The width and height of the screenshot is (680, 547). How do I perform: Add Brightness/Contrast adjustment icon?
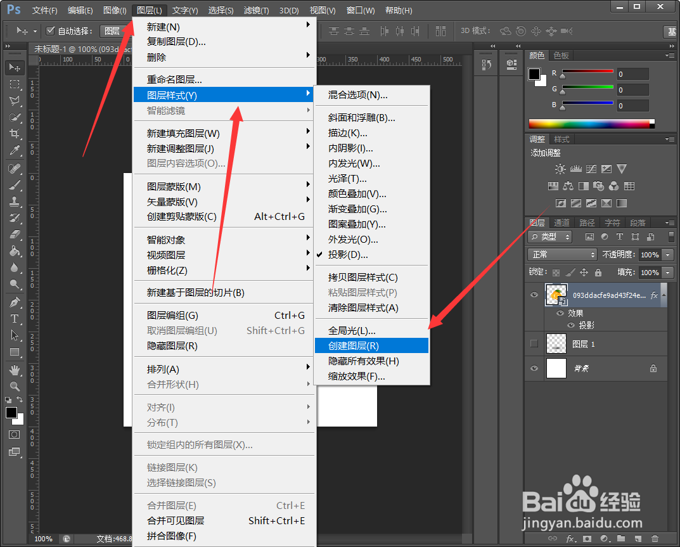[560, 169]
